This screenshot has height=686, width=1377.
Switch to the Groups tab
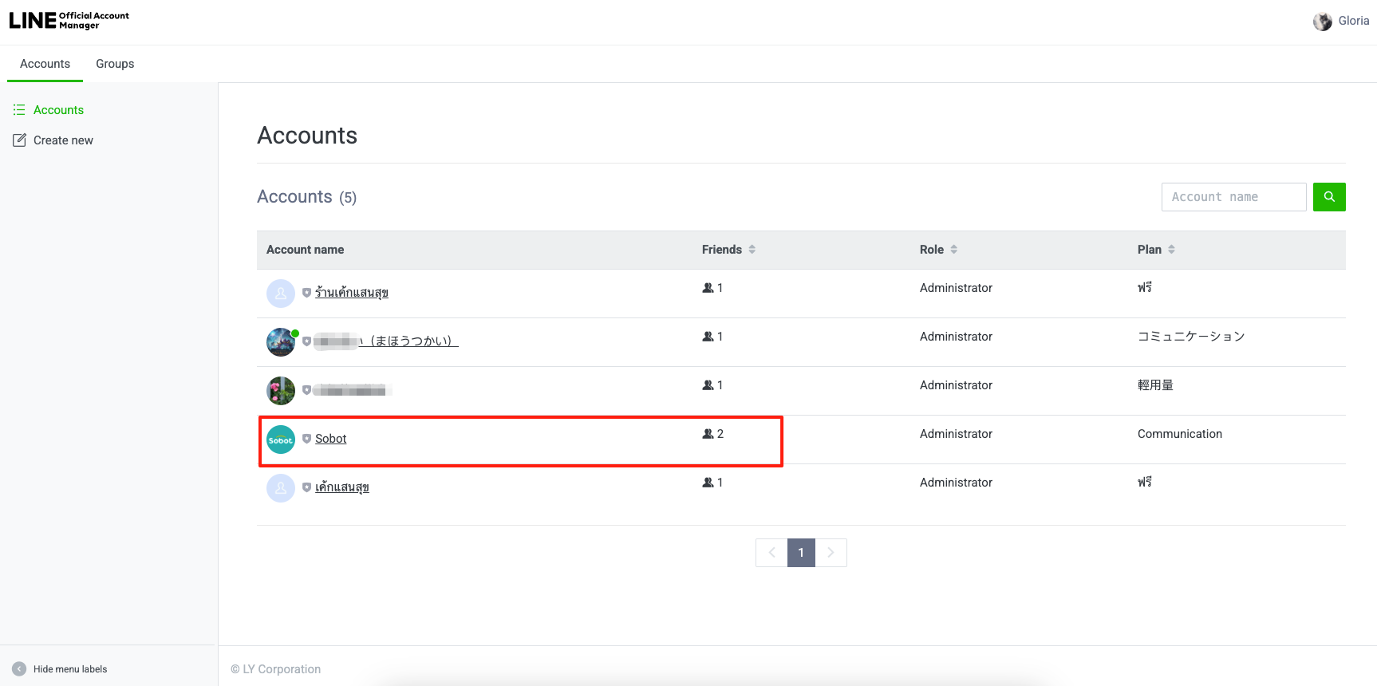(x=115, y=64)
